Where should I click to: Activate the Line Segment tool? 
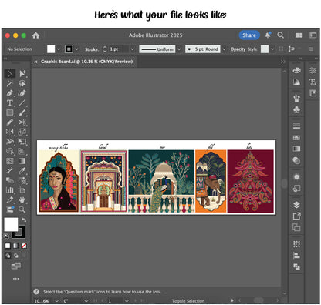[22, 102]
